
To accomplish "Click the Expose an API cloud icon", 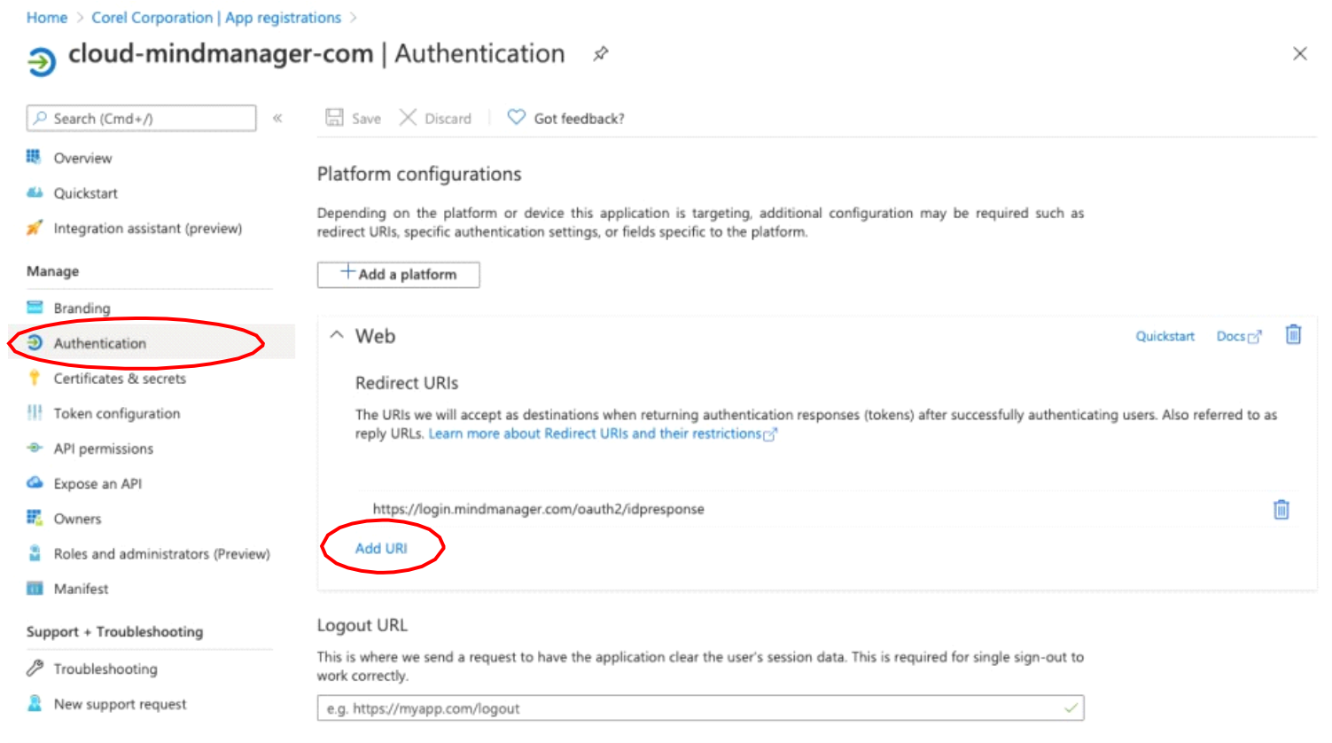I will coord(35,483).
